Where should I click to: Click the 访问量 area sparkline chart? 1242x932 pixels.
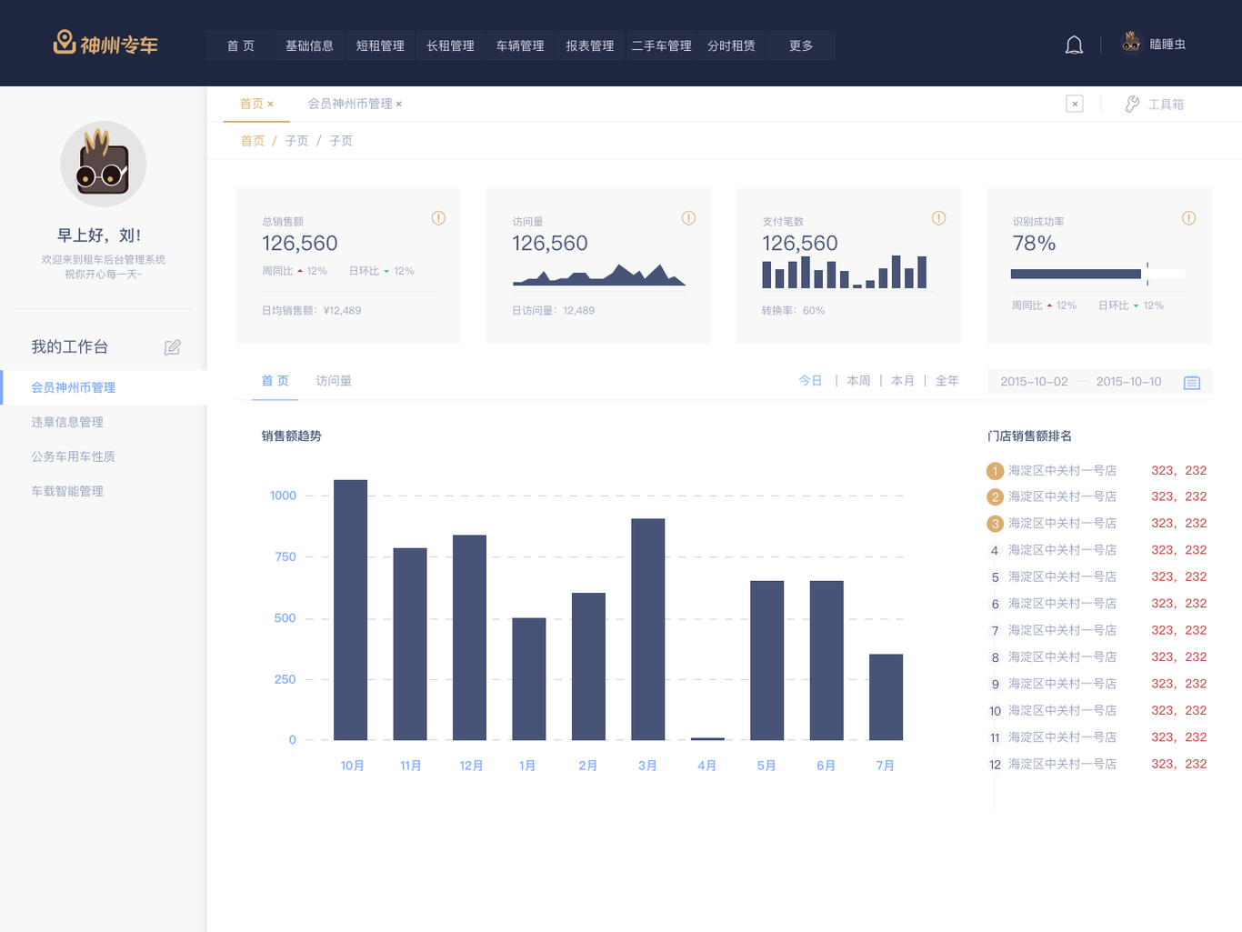[x=599, y=275]
